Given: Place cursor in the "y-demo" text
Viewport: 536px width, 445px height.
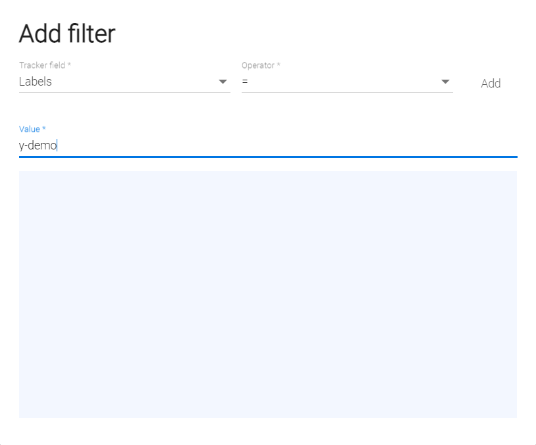Looking at the screenshot, I should 38,146.
